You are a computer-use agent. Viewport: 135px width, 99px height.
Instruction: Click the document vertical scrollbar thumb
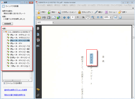point(133,37)
